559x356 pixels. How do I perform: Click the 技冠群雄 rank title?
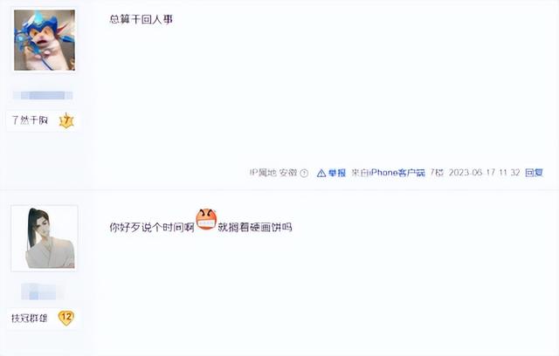(x=29, y=318)
